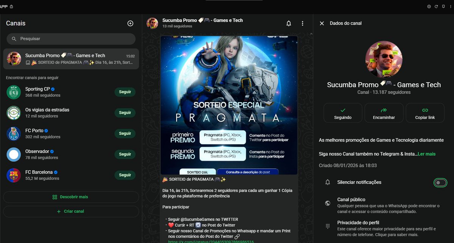
Task: View the large Sucumba Promo profile picture
Action: [384, 59]
